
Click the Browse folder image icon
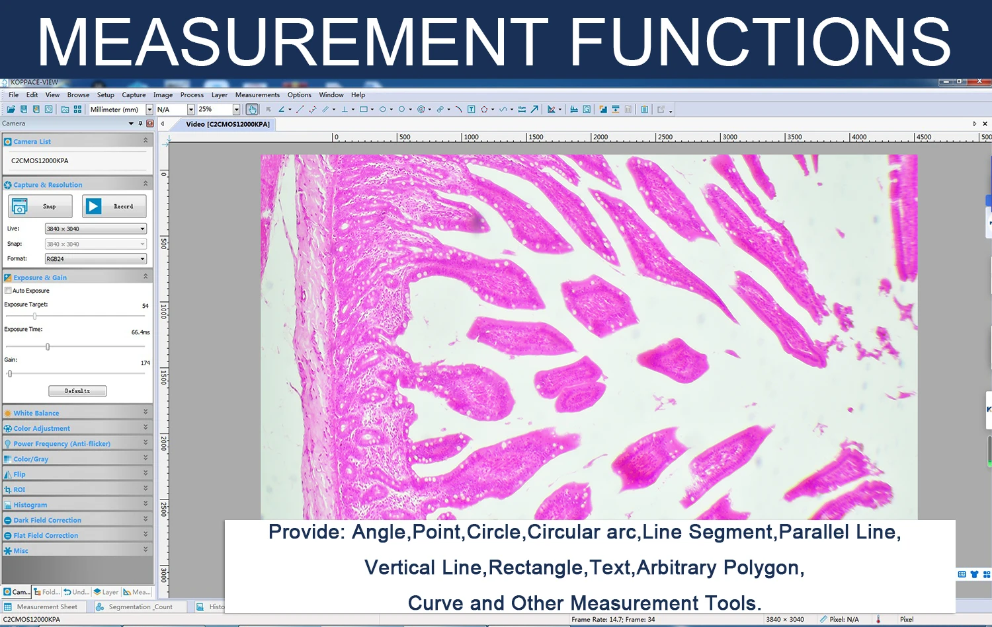[65, 110]
